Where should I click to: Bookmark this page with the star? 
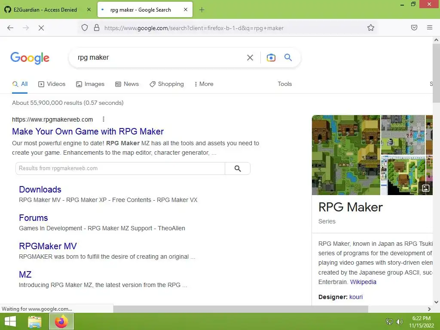point(371,27)
